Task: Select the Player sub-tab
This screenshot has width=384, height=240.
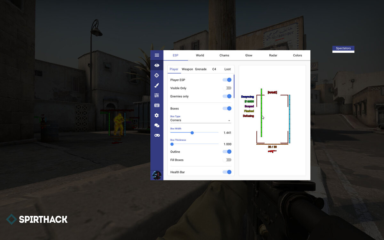Action: (x=174, y=69)
